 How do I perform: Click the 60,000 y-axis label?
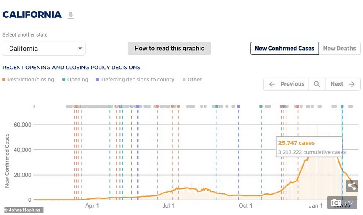click(x=22, y=125)
